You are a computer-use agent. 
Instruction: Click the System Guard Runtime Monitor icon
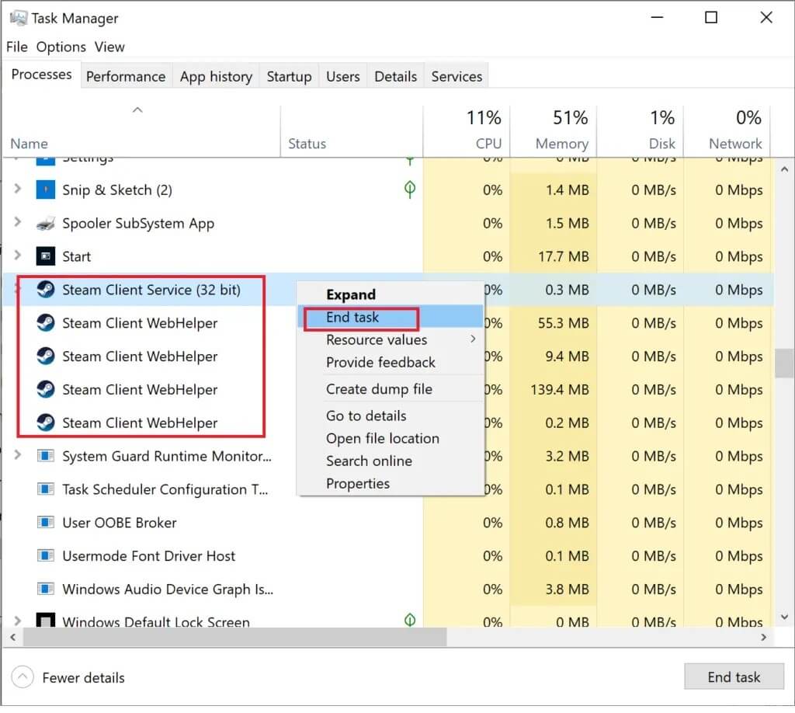pyautogui.click(x=46, y=457)
